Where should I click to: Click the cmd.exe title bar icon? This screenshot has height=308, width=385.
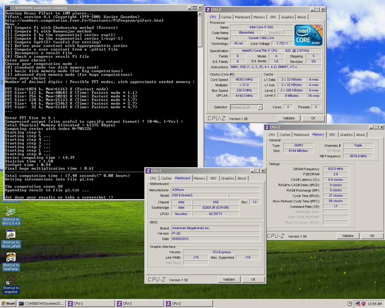click(x=7, y=8)
